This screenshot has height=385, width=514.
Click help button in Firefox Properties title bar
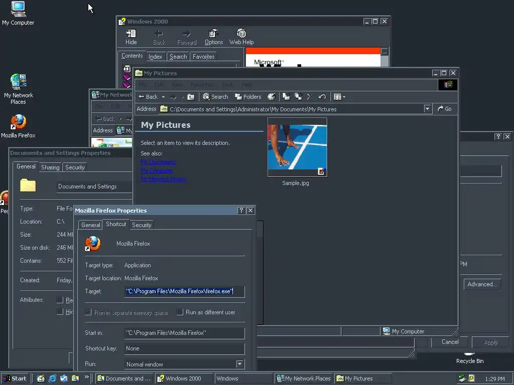(241, 211)
